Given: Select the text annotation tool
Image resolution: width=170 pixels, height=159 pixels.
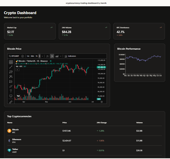Looking at the screenshot, I should 11,91.
